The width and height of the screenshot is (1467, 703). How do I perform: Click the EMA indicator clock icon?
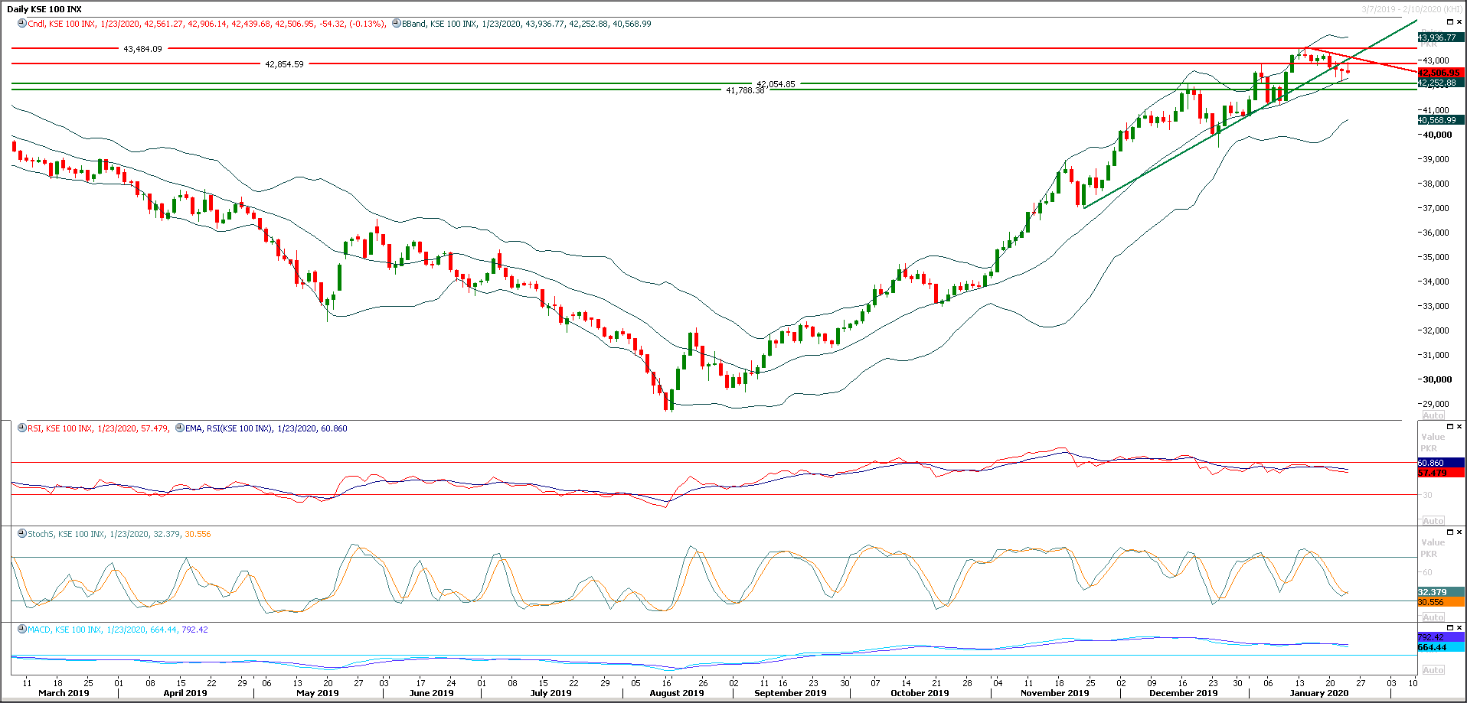coord(180,428)
